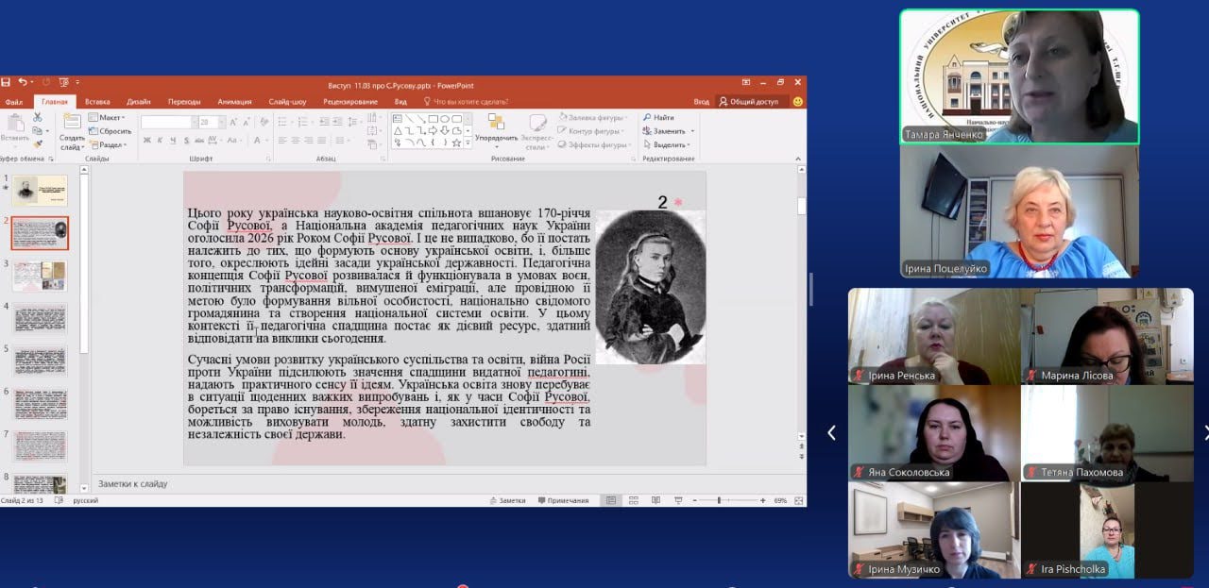Viewport: 1209px width, 588px height.
Task: Open the Раздел section dropdown
Action: (x=111, y=144)
